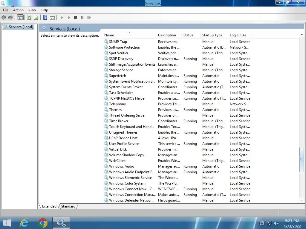Click the network tray icon

click(x=269, y=223)
